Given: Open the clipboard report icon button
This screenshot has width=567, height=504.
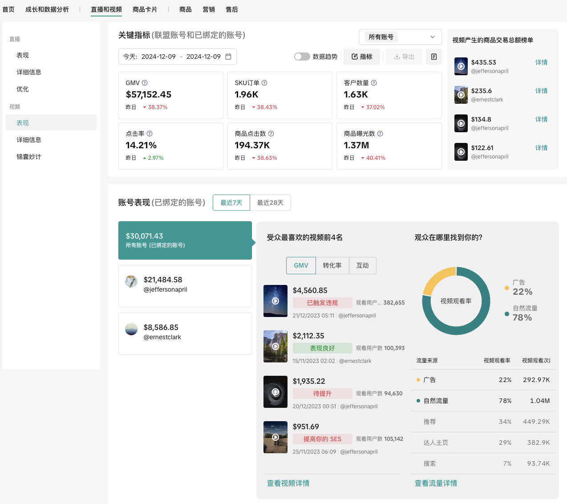Looking at the screenshot, I should (x=434, y=57).
